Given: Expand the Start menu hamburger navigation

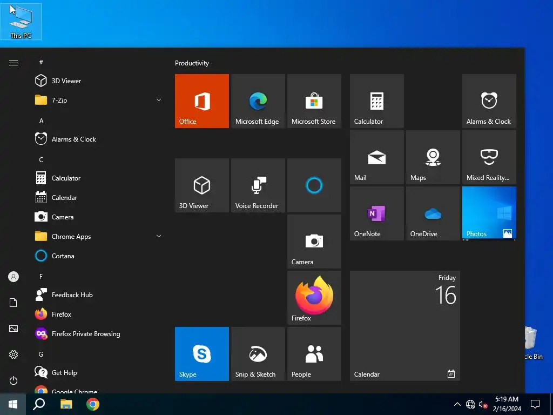Looking at the screenshot, I should coord(14,63).
